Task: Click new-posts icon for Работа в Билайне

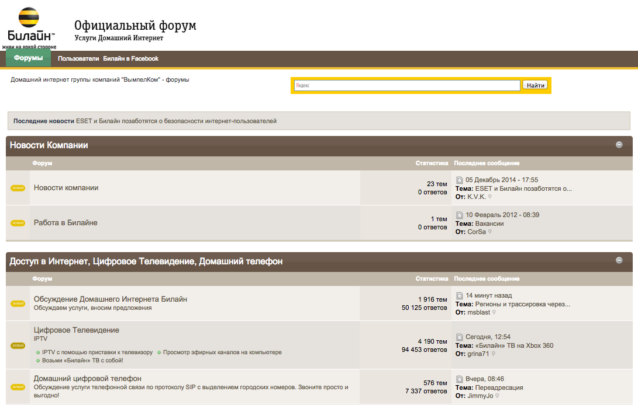Action: coord(18,223)
